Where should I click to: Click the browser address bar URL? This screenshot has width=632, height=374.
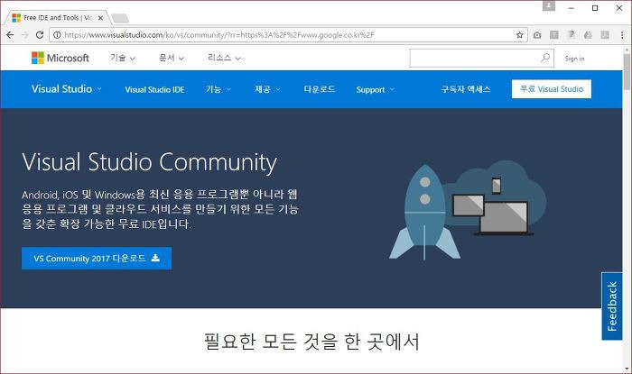219,35
